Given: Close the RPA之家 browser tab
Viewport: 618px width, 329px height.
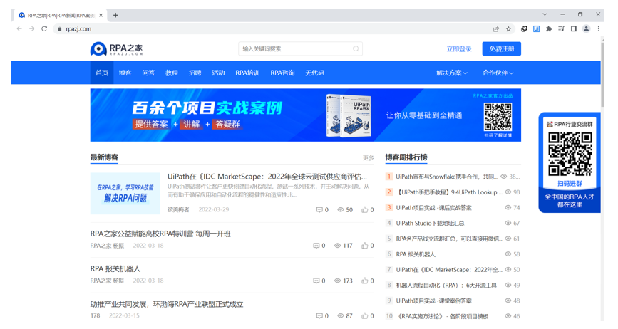Looking at the screenshot, I should pyautogui.click(x=101, y=15).
